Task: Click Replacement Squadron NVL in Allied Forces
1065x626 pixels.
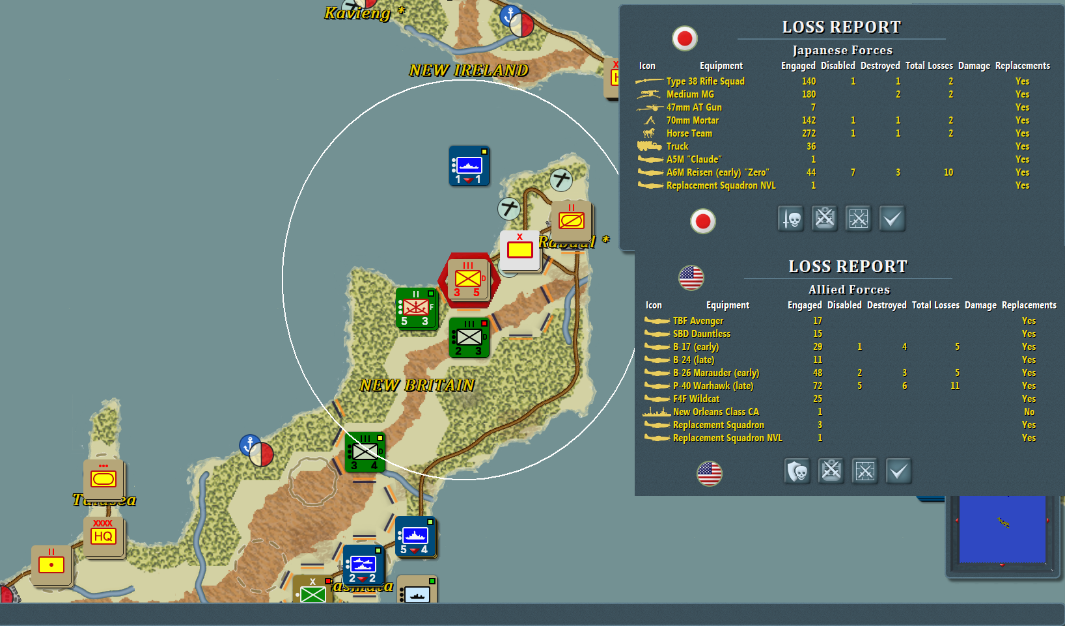Action: (850, 438)
